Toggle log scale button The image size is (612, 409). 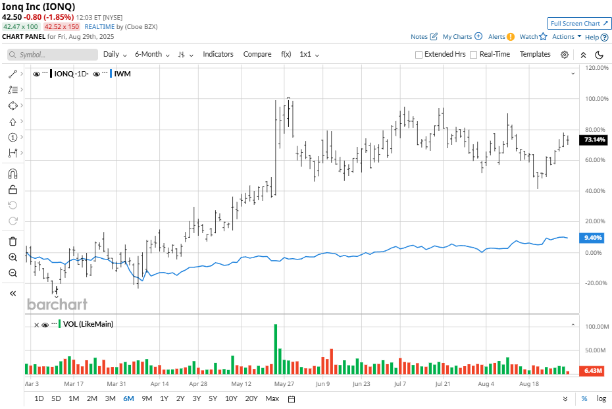(x=601, y=399)
